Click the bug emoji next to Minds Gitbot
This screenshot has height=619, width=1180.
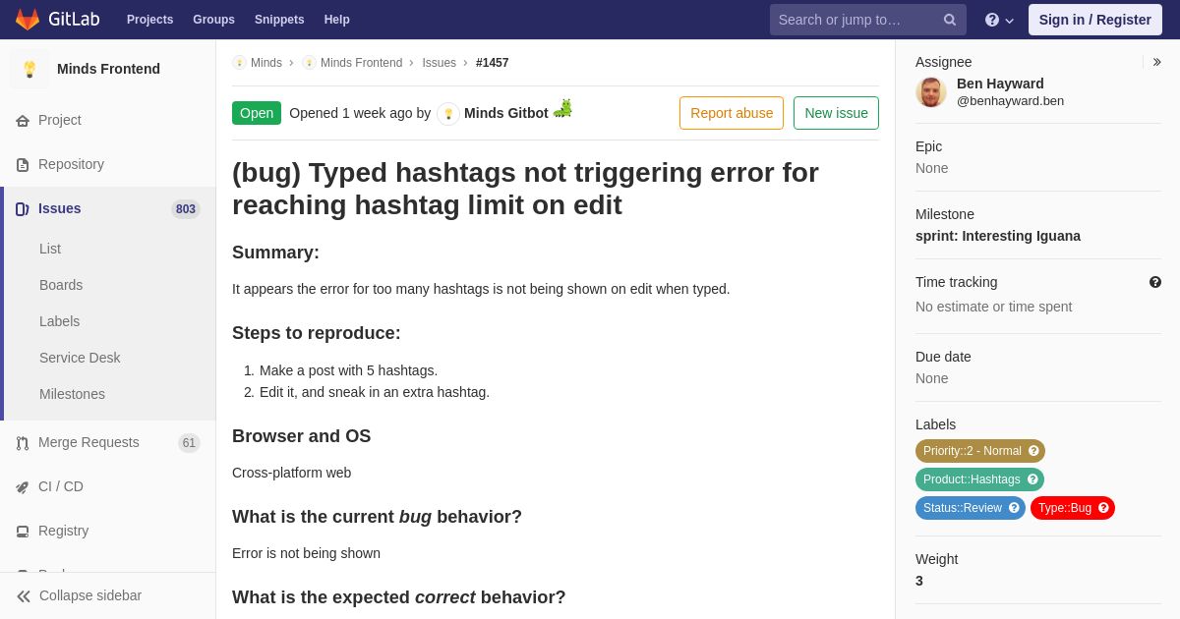562,109
